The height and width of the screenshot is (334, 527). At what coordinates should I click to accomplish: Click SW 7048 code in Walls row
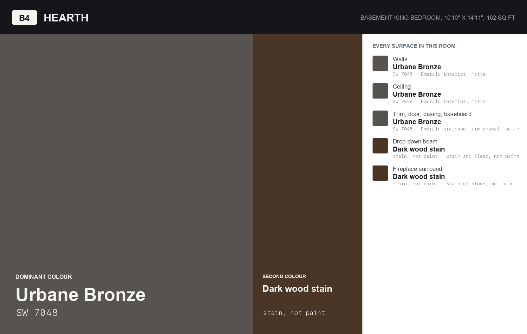[x=403, y=74]
